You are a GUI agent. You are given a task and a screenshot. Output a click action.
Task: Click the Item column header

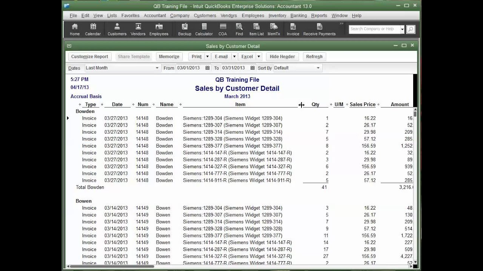point(240,104)
